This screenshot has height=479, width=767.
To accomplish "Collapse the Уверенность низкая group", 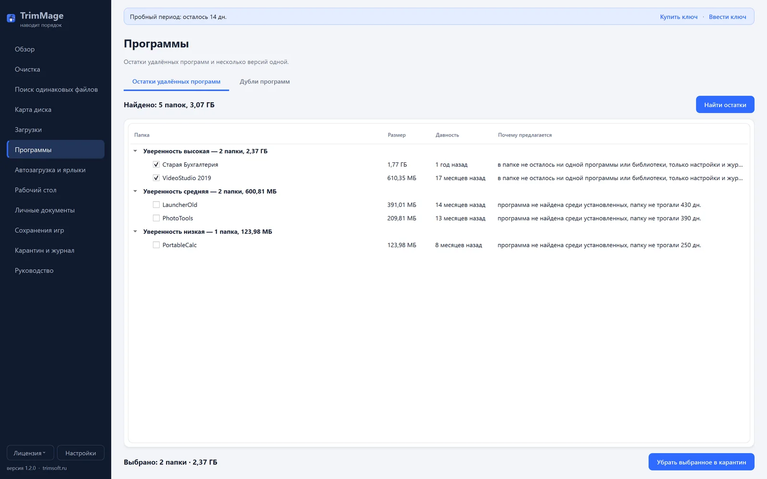I will click(x=135, y=231).
